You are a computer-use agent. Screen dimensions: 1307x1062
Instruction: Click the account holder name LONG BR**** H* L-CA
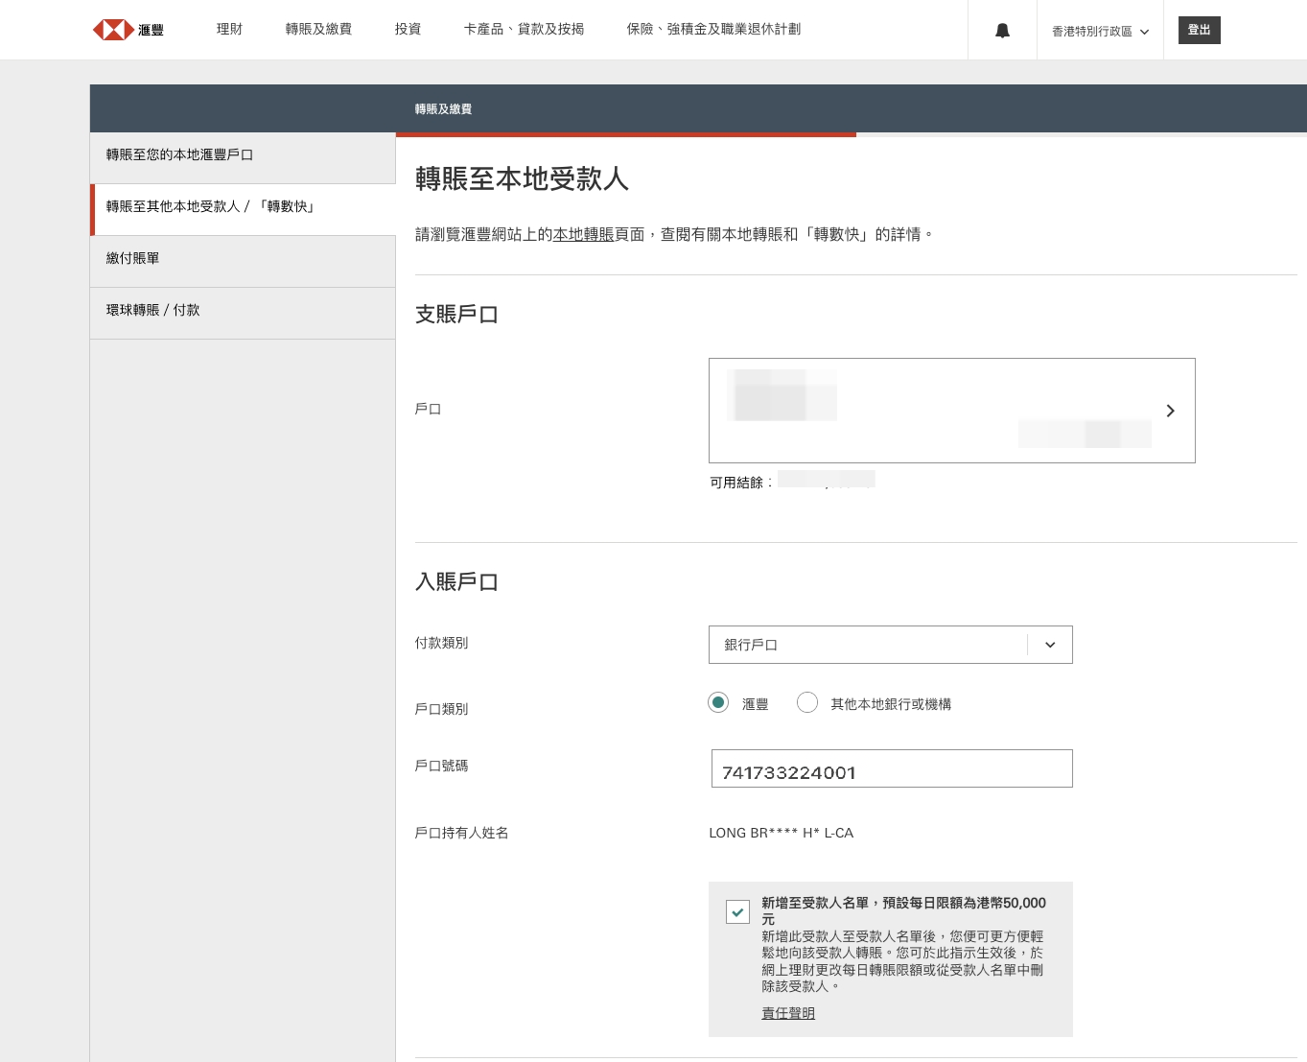point(782,833)
